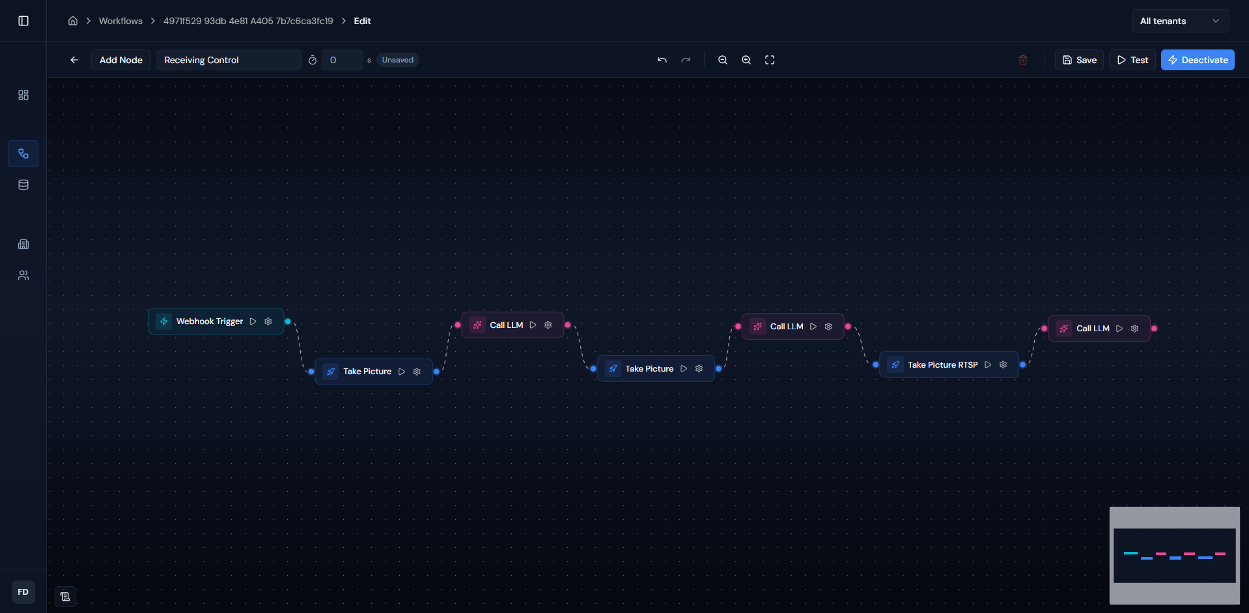Redo the last change
This screenshot has height=613, width=1249.
pos(686,60)
